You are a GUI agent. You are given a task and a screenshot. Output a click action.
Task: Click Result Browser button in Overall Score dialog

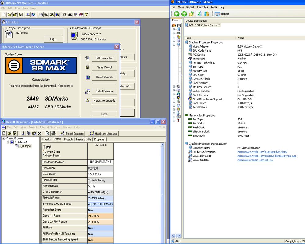point(104,77)
